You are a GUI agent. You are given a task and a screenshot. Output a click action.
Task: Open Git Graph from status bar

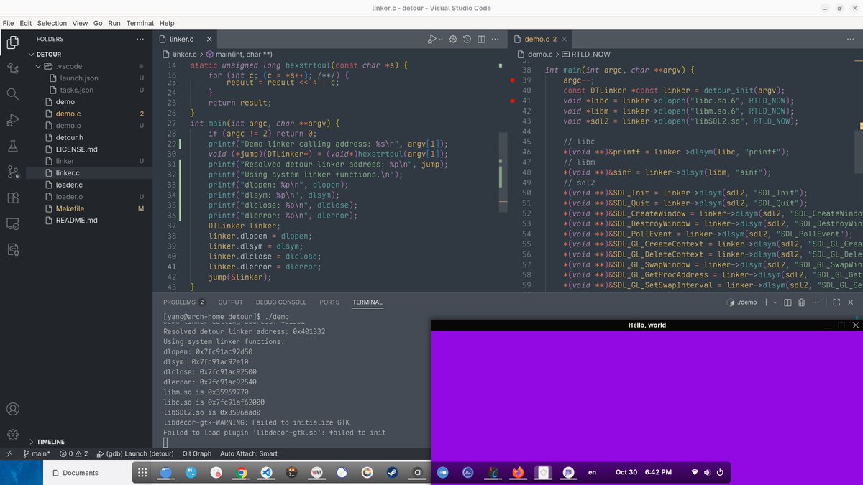coord(197,453)
